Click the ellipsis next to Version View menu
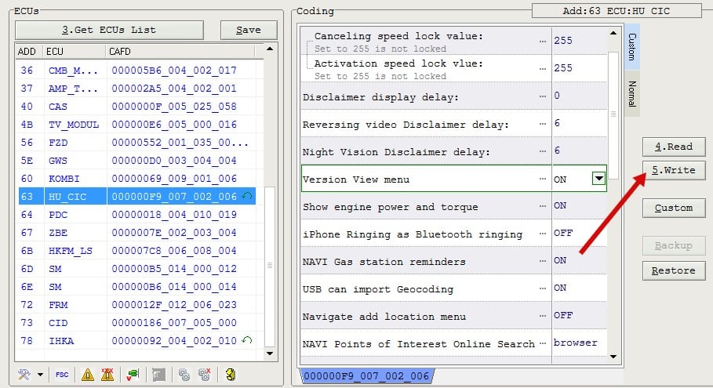The width and height of the screenshot is (713, 388). (543, 179)
